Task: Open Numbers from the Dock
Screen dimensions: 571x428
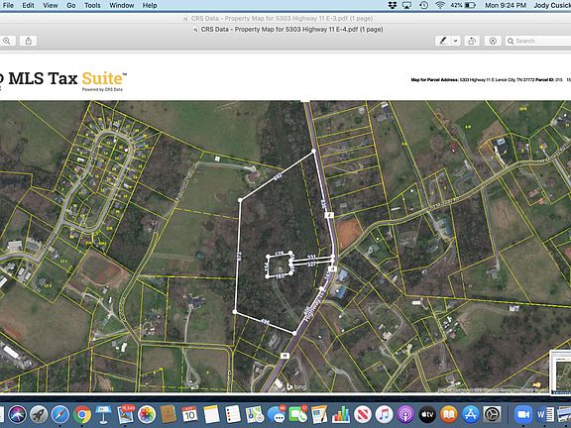Action: (341, 414)
